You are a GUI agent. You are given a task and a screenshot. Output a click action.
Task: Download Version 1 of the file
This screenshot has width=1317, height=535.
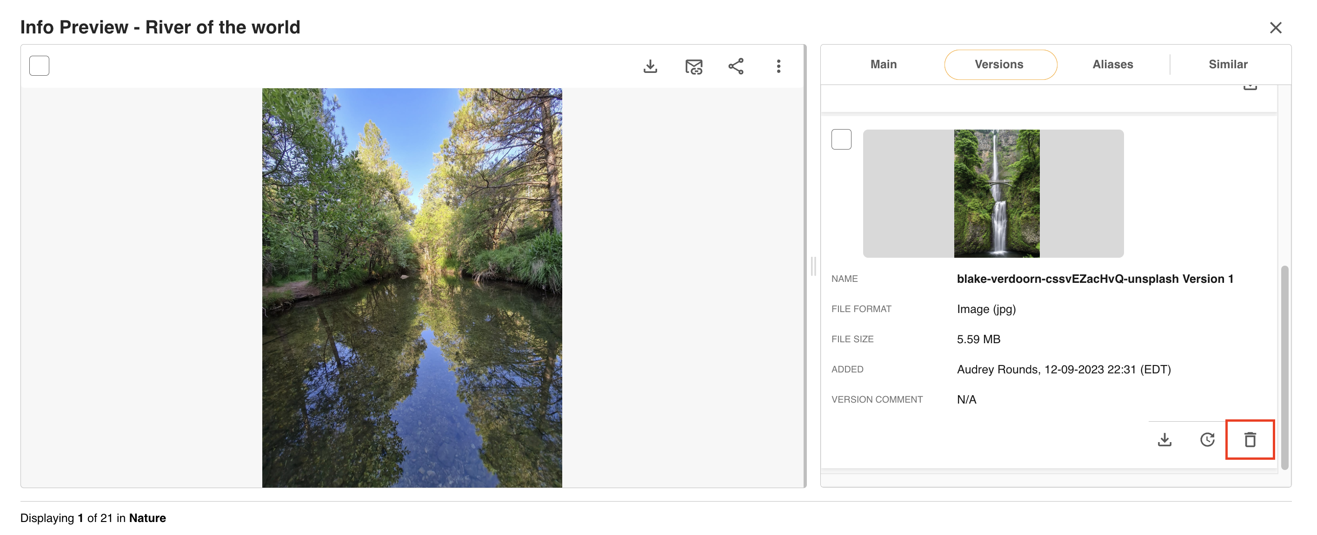click(1164, 439)
